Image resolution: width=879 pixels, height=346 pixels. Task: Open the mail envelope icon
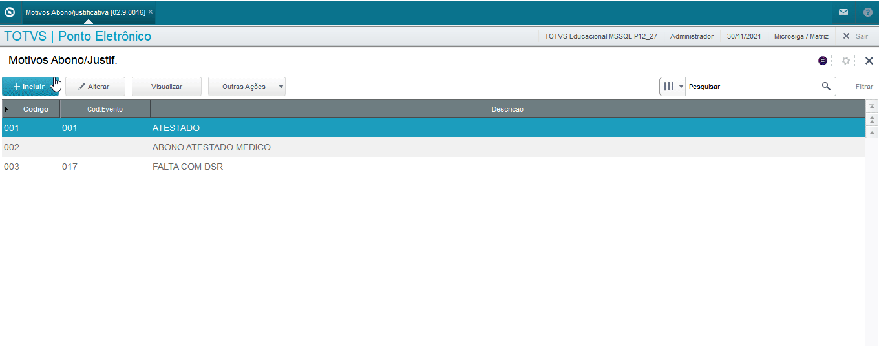point(843,12)
